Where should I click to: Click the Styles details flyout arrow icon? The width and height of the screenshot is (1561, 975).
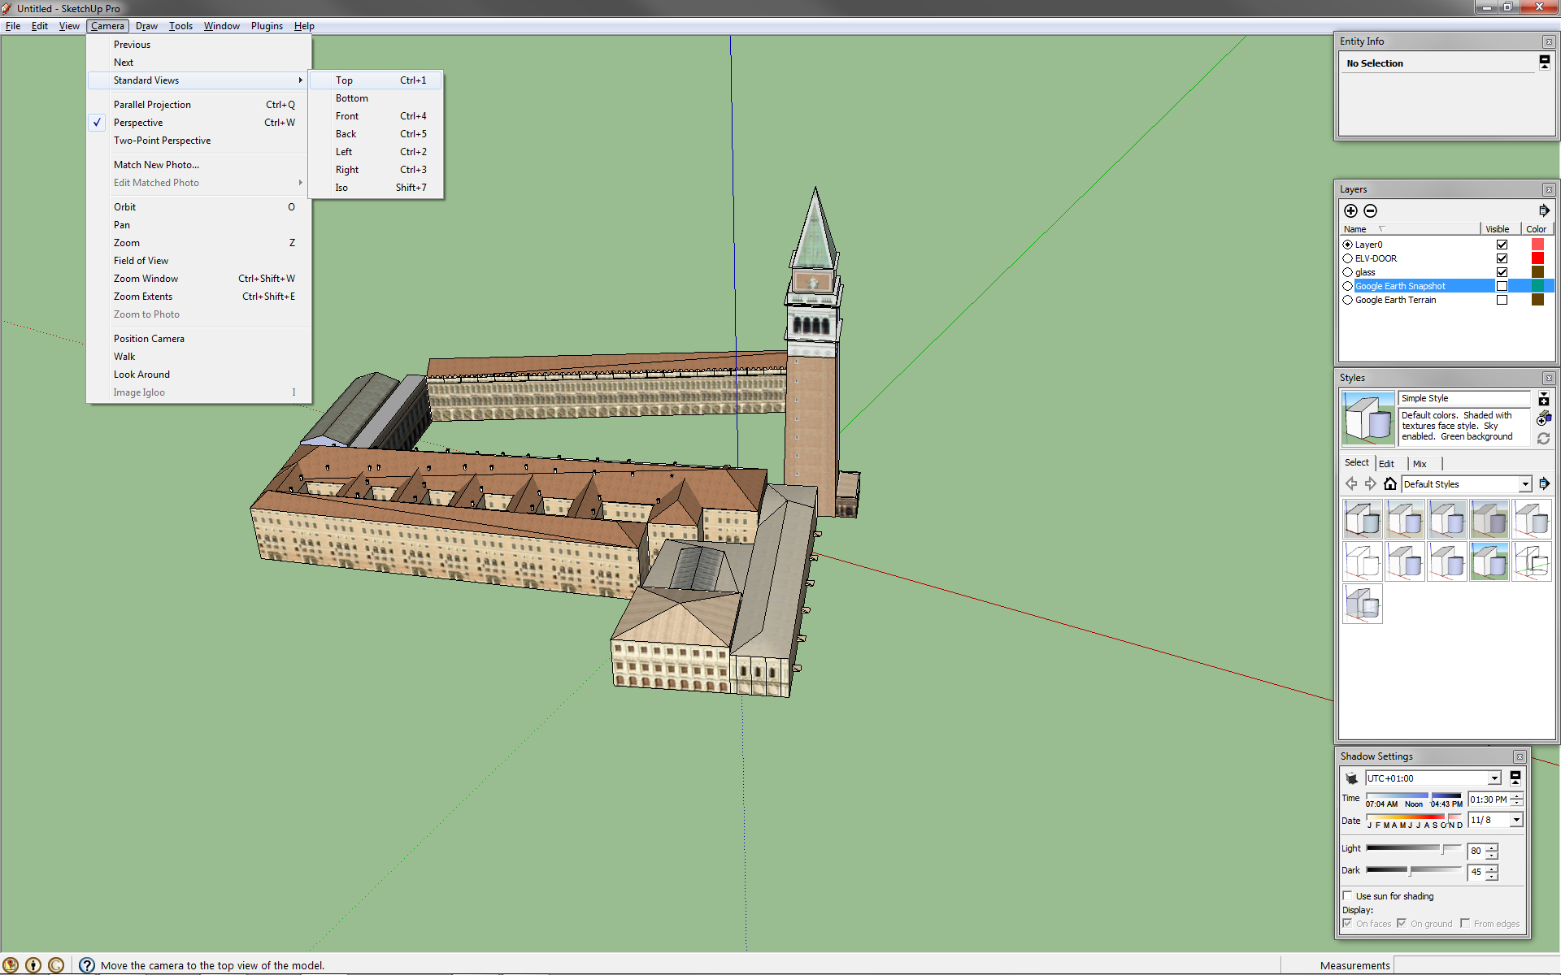click(1543, 484)
